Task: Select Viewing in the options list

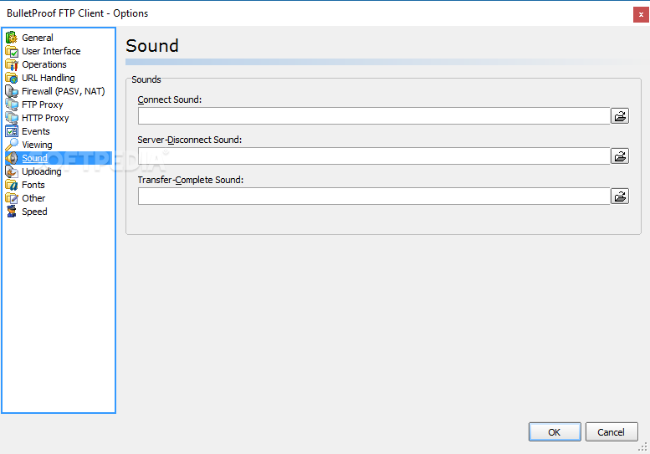Action: pyautogui.click(x=37, y=145)
